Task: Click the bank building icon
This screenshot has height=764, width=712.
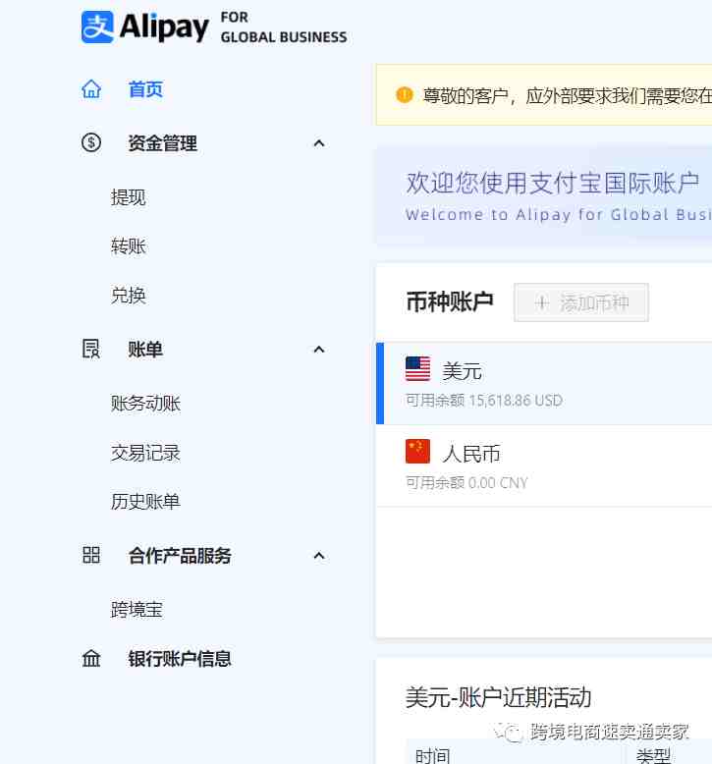Action: pyautogui.click(x=91, y=658)
